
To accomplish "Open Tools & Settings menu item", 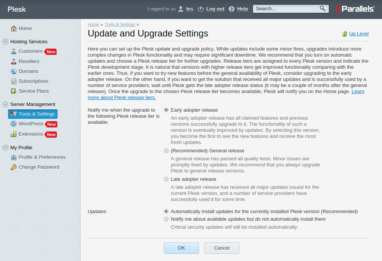I will [33, 114].
